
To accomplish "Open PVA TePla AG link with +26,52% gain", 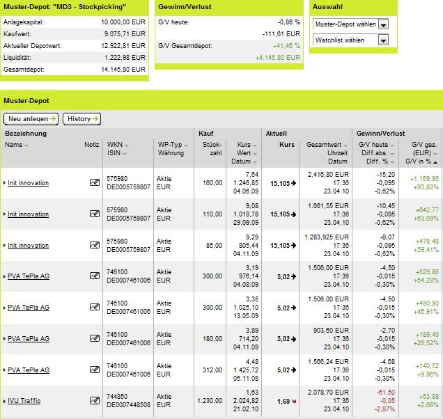I will pos(29,339).
